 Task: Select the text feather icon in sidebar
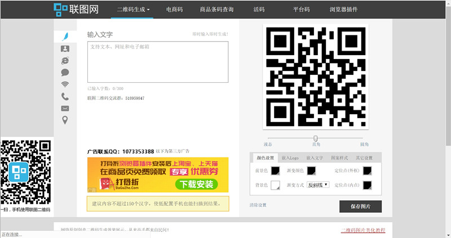point(65,37)
